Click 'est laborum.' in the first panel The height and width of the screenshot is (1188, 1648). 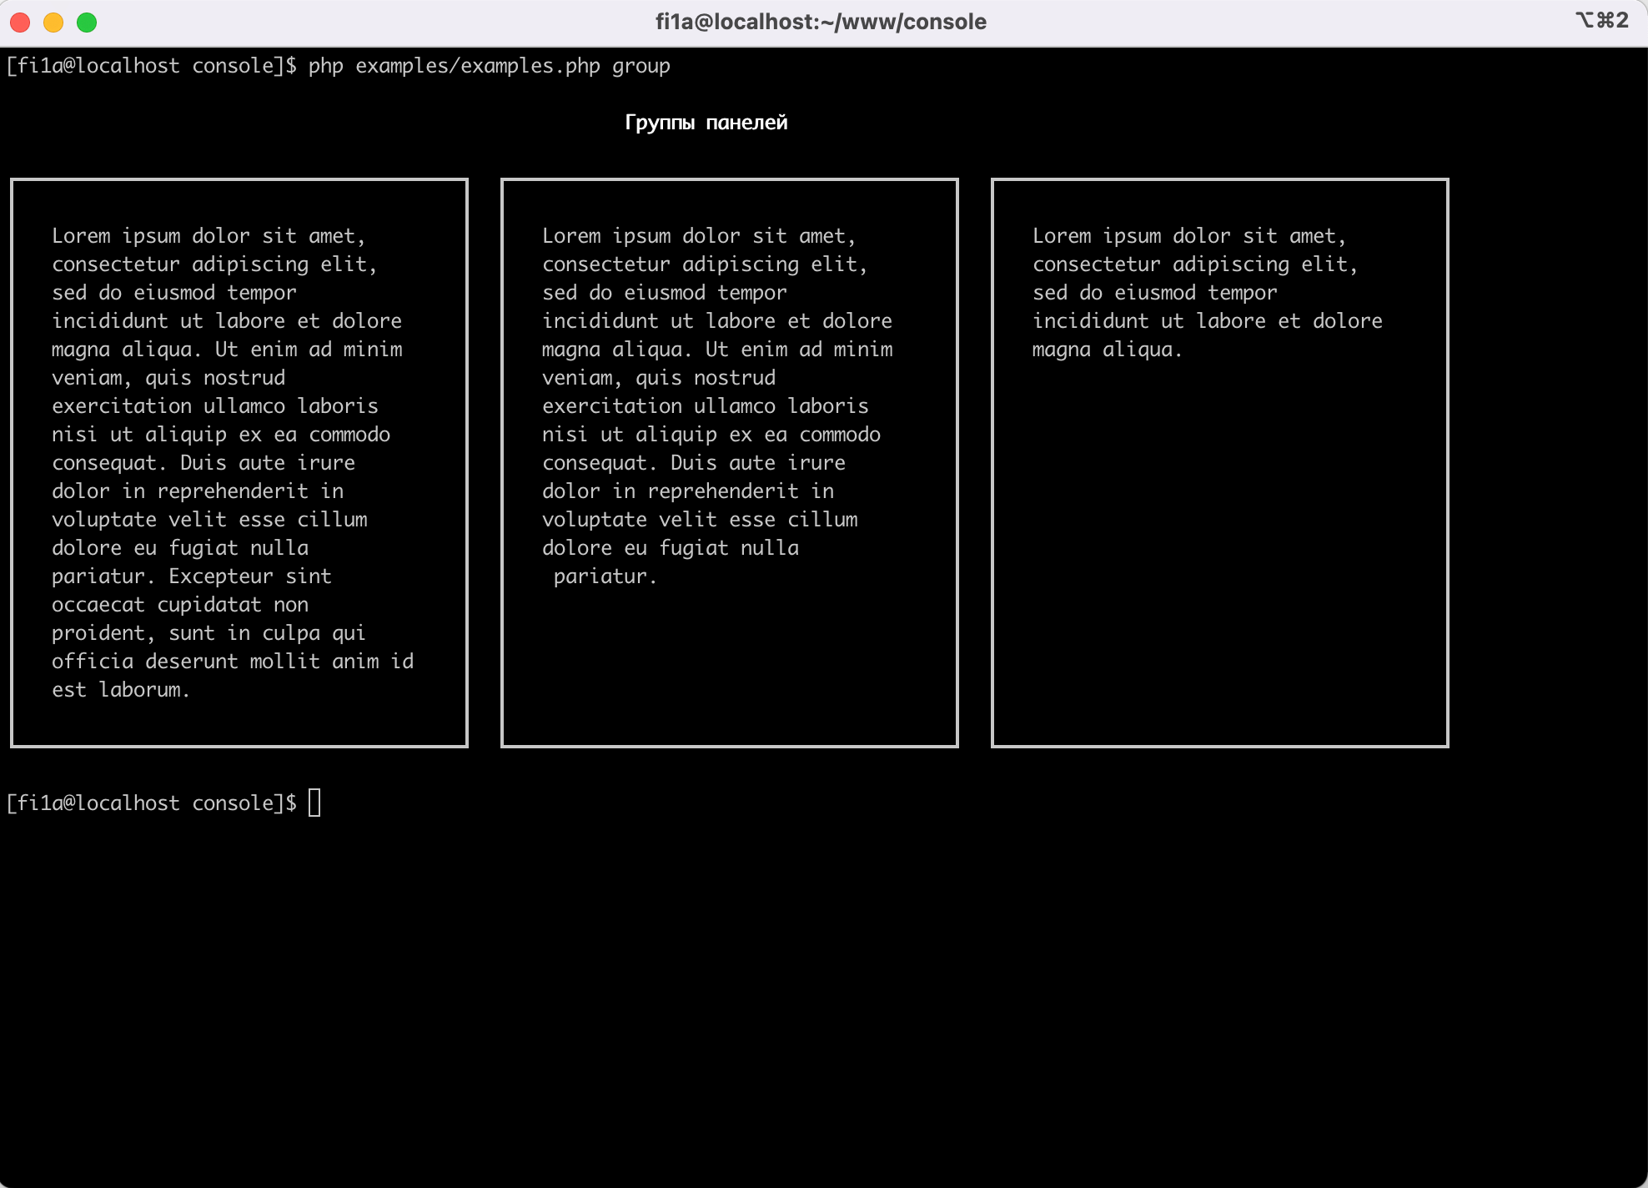[x=121, y=690]
